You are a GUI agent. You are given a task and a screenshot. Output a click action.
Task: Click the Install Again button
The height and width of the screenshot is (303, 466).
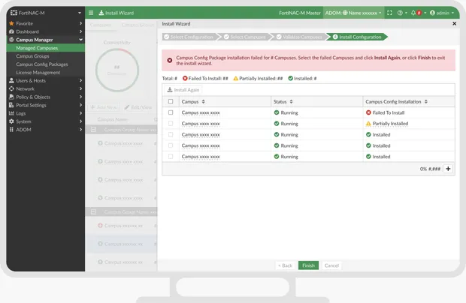[x=183, y=90]
